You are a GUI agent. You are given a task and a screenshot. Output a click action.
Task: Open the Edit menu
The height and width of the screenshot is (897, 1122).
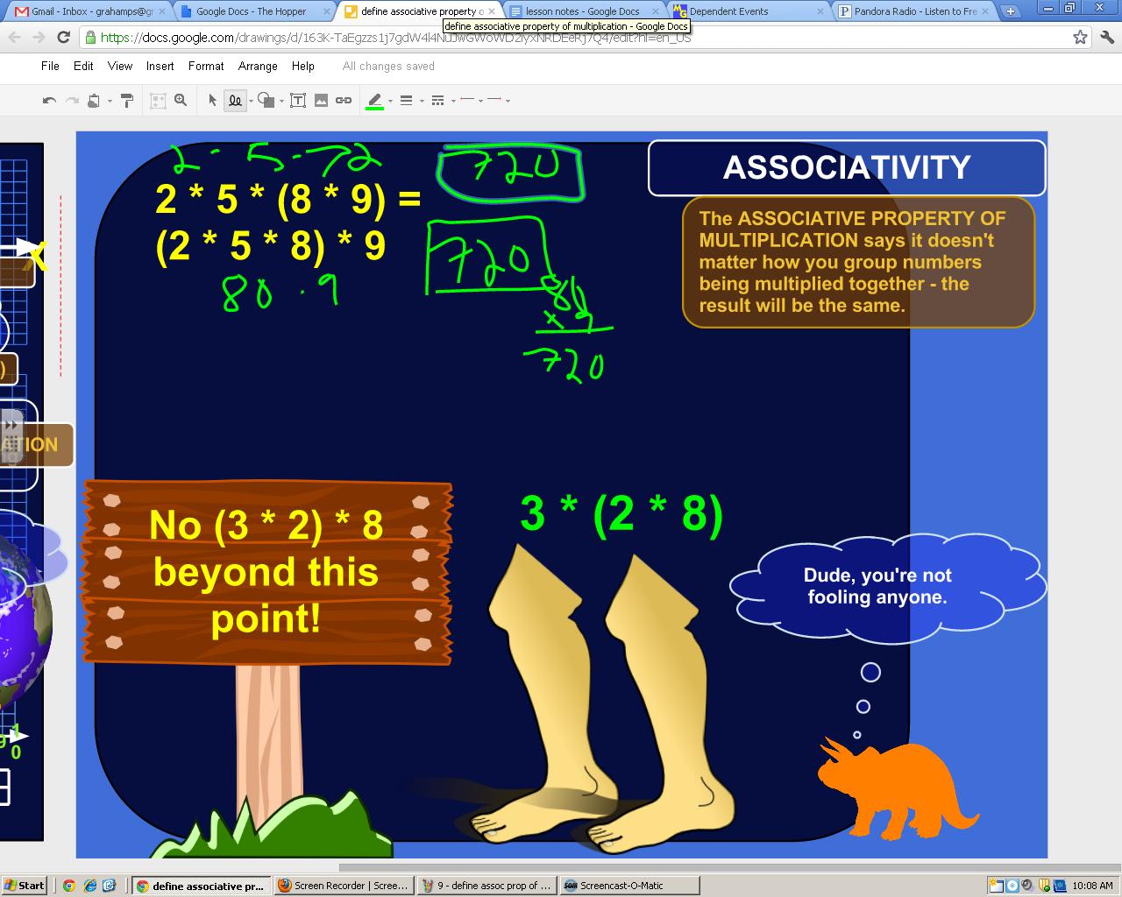point(83,66)
